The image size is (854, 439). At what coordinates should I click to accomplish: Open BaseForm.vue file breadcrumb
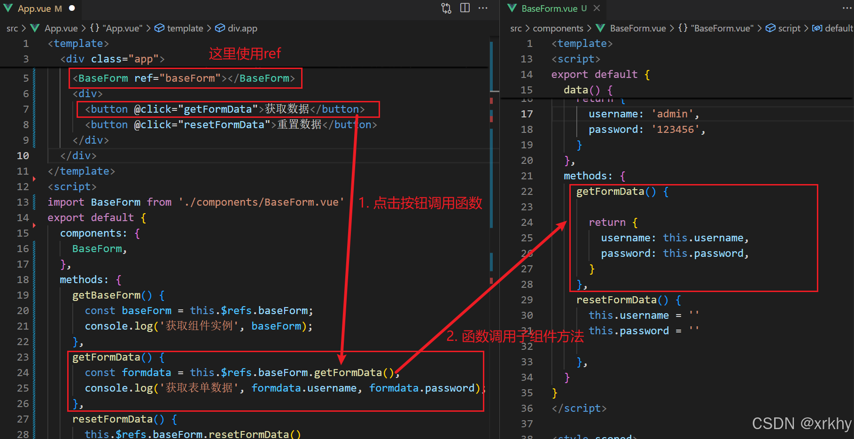click(631, 28)
